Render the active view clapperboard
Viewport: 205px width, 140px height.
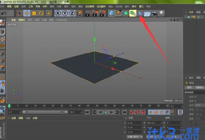pyautogui.click(x=88, y=13)
